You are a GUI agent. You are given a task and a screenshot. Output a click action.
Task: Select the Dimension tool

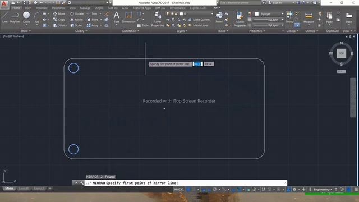128,17
